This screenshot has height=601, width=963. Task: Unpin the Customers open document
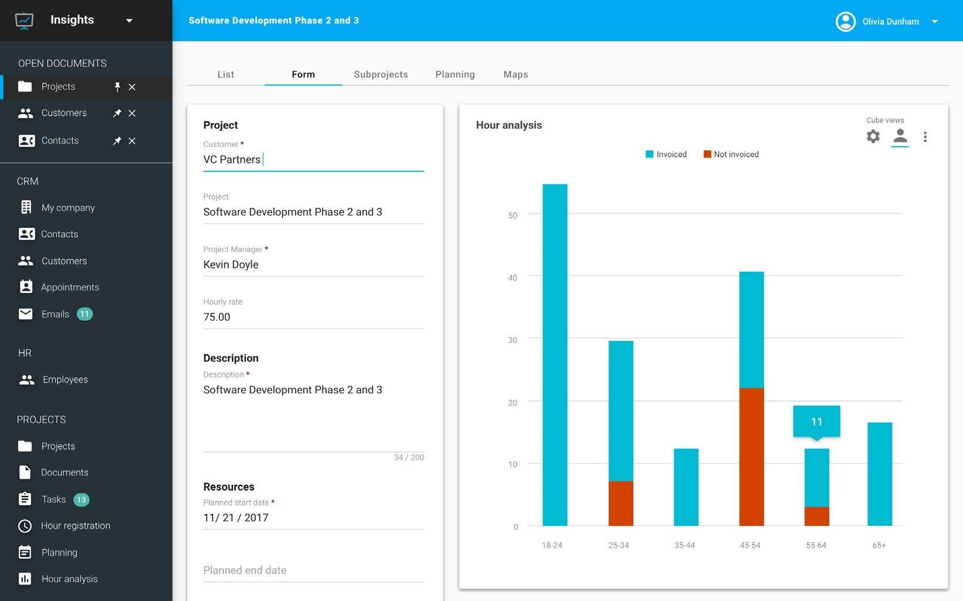pyautogui.click(x=117, y=113)
